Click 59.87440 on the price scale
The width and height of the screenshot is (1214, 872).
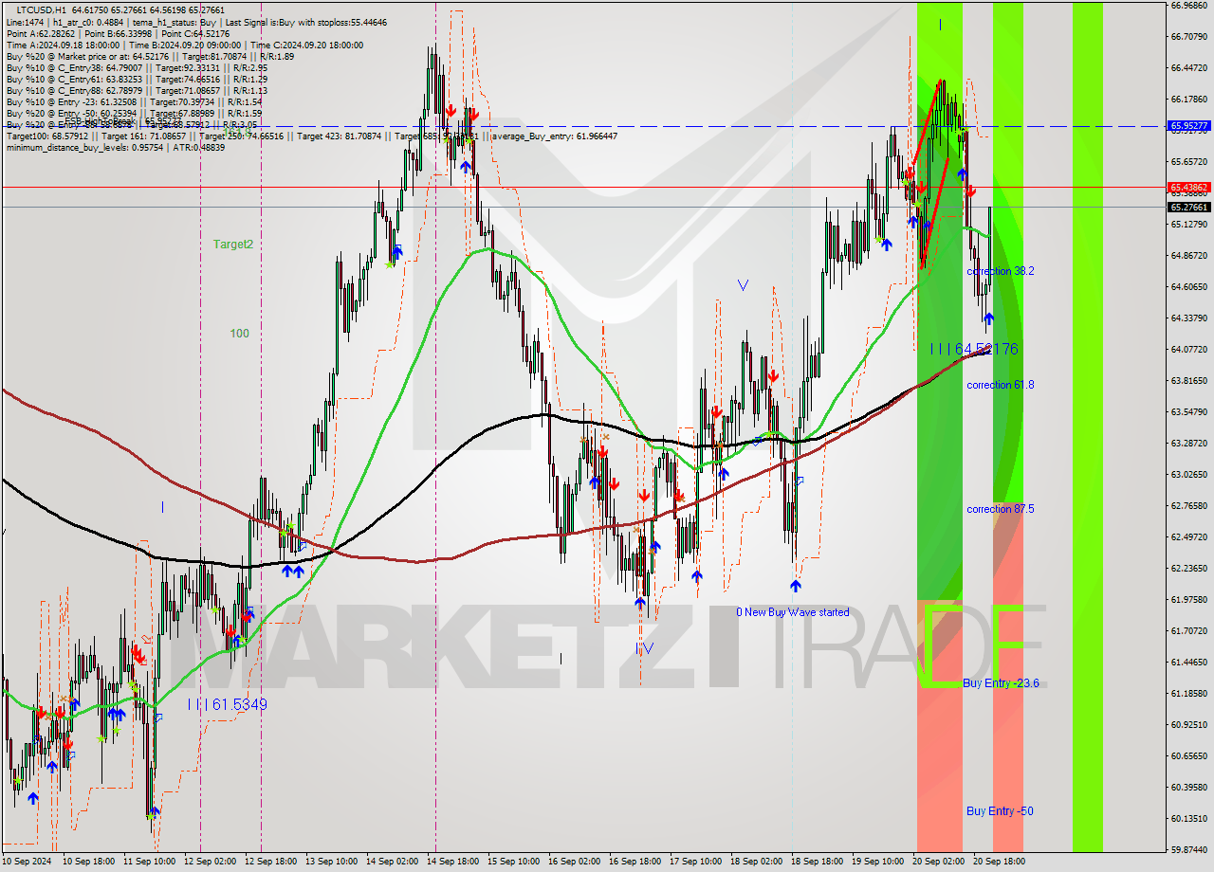pyautogui.click(x=1188, y=850)
